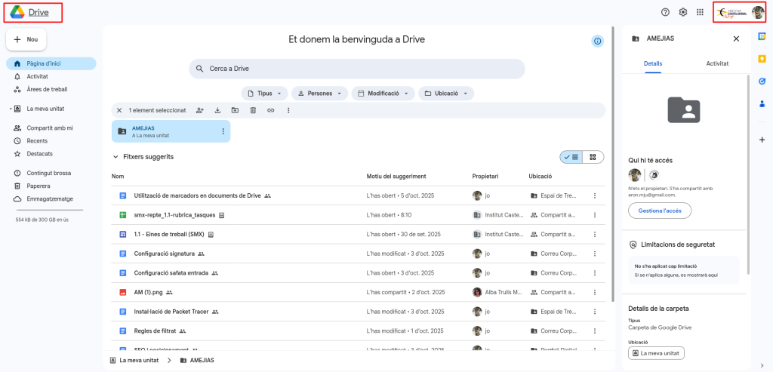Viewport: 773px width, 372px height.
Task: Move selected item to trash
Action: click(x=253, y=110)
